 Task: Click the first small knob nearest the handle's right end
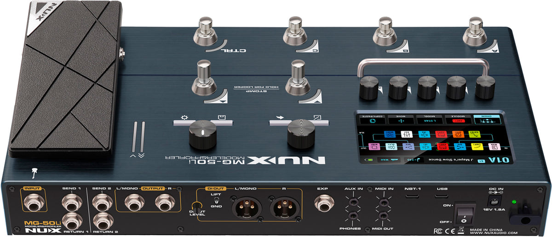485,87
